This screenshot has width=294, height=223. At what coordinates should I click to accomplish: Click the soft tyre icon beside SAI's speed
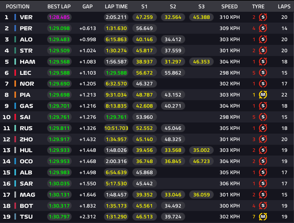pos(263,117)
